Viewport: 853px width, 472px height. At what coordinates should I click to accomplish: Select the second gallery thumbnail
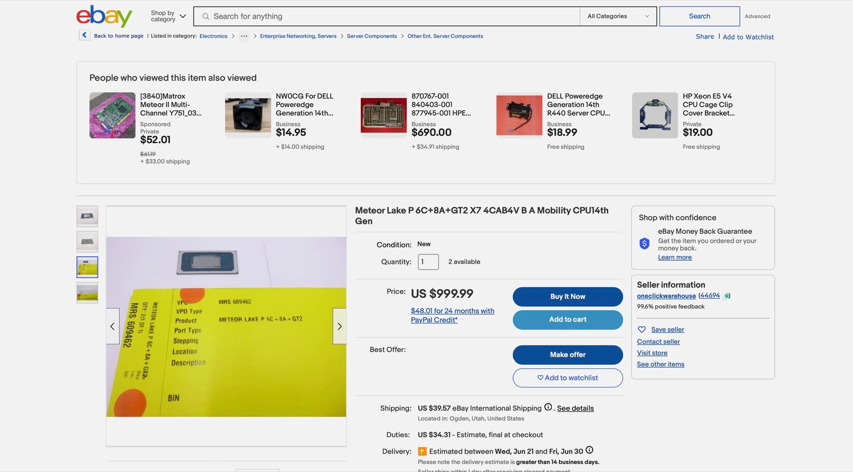[x=87, y=242]
